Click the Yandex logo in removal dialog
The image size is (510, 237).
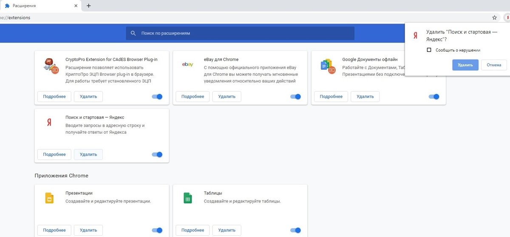tap(415, 36)
